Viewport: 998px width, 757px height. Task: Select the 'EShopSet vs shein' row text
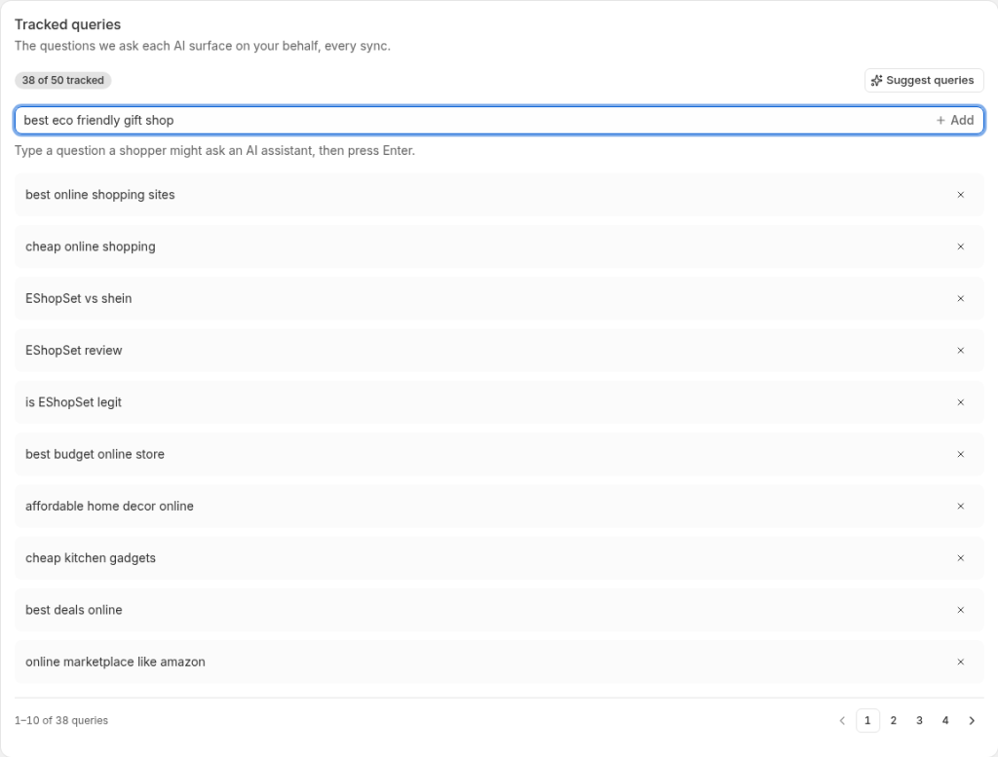(x=78, y=298)
